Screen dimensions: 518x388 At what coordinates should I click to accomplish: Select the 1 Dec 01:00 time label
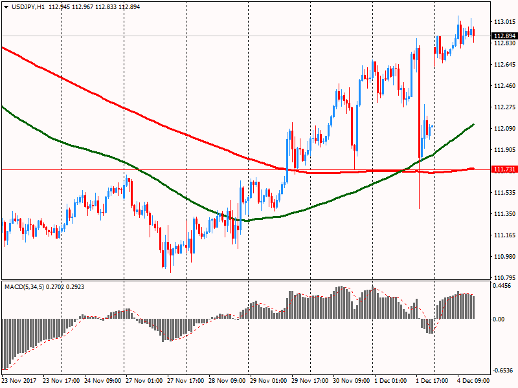point(391,381)
